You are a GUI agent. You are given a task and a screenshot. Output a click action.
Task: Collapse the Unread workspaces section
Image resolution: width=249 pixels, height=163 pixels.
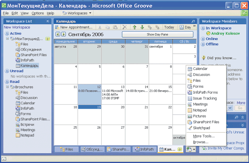click(7, 71)
